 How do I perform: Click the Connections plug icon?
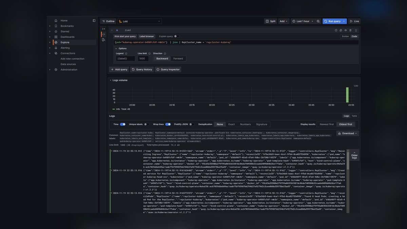point(56,53)
